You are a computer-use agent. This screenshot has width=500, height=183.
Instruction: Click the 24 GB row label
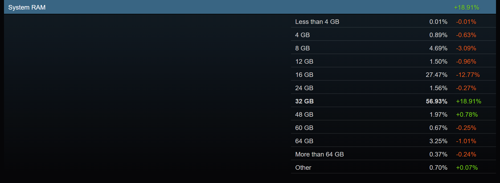pos(304,88)
